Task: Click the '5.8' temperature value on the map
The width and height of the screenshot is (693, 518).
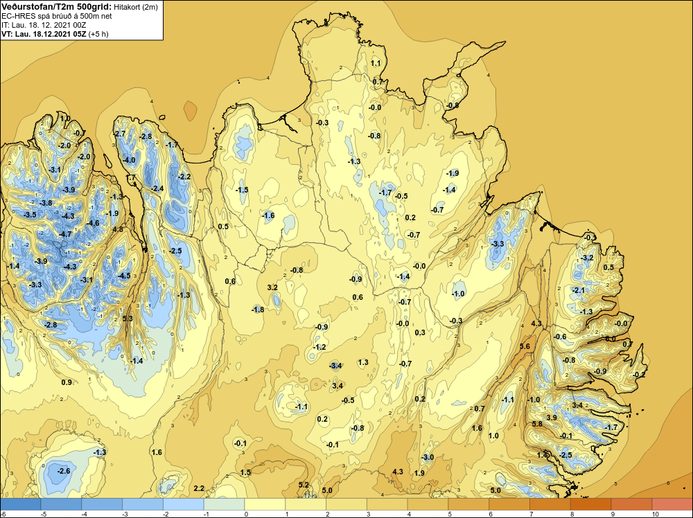Action: click(x=536, y=424)
